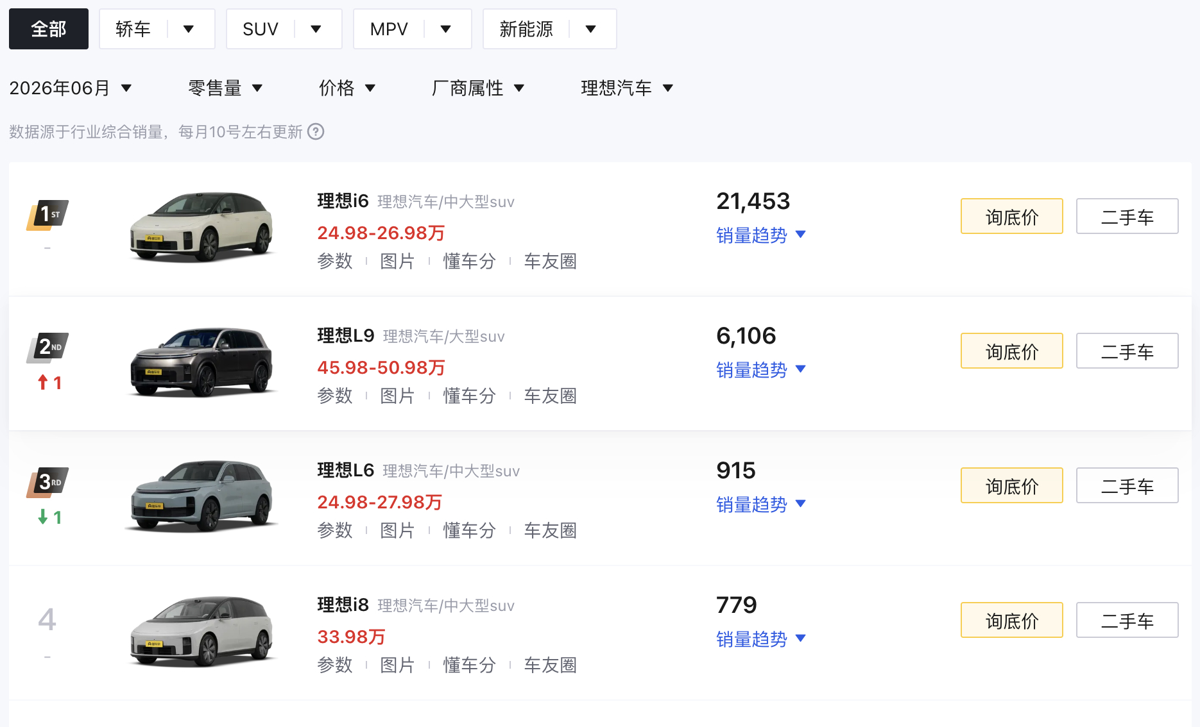
Task: Open 图片 for 理想i8
Action: coord(397,665)
